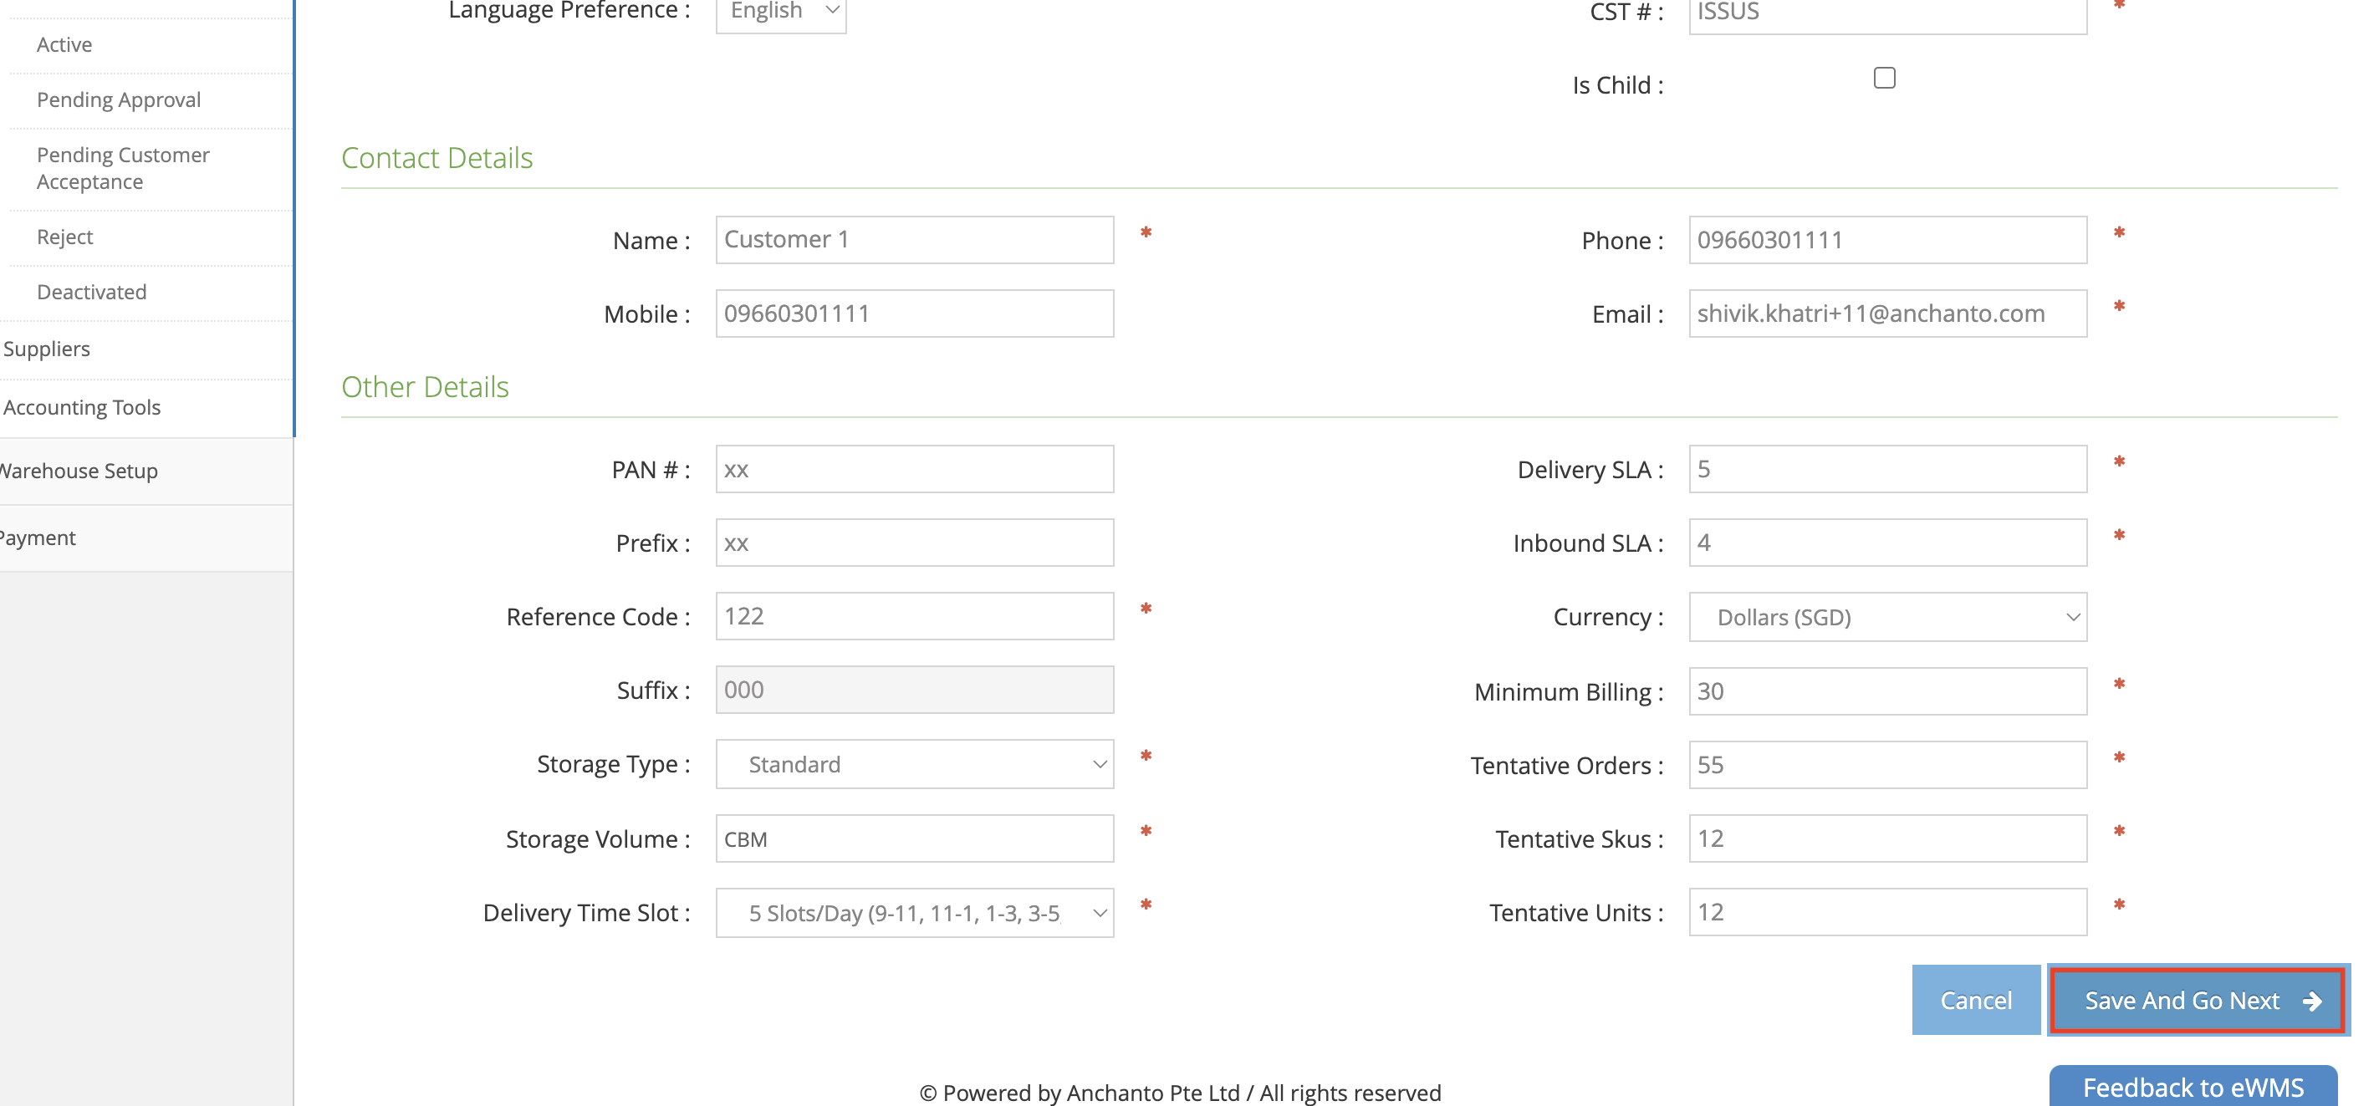Check the Is Child checkbox
The width and height of the screenshot is (2379, 1106).
[x=1884, y=79]
